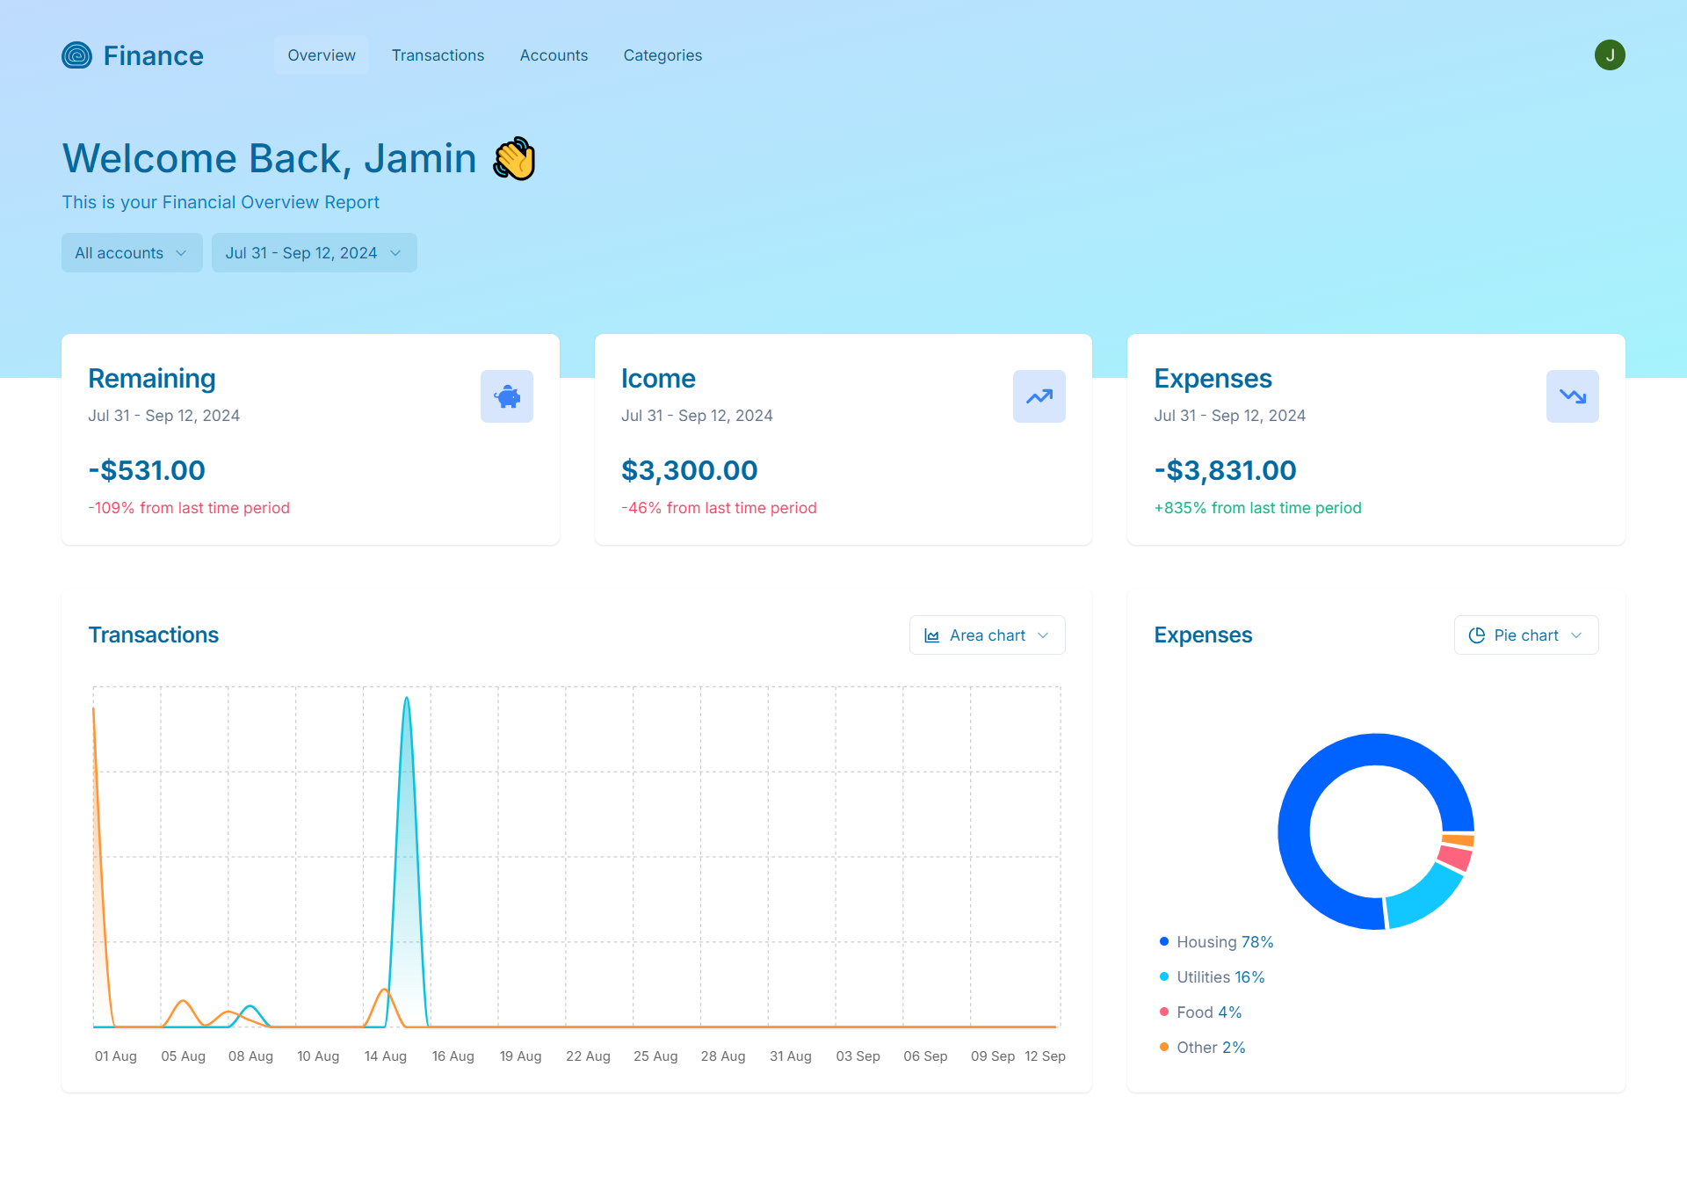Click the user avatar icon top right
The image size is (1687, 1197).
click(1610, 54)
